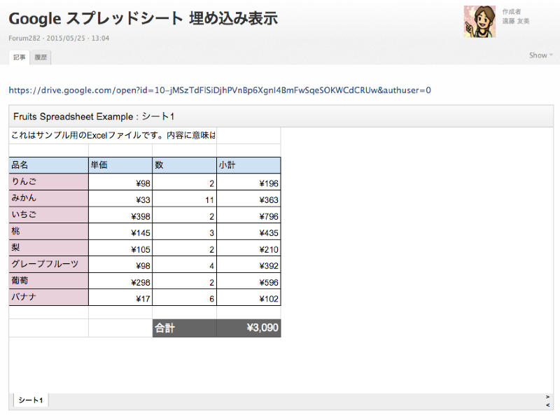Click the ¥210 subtotal cell
The width and height of the screenshot is (560, 420).
click(x=248, y=248)
